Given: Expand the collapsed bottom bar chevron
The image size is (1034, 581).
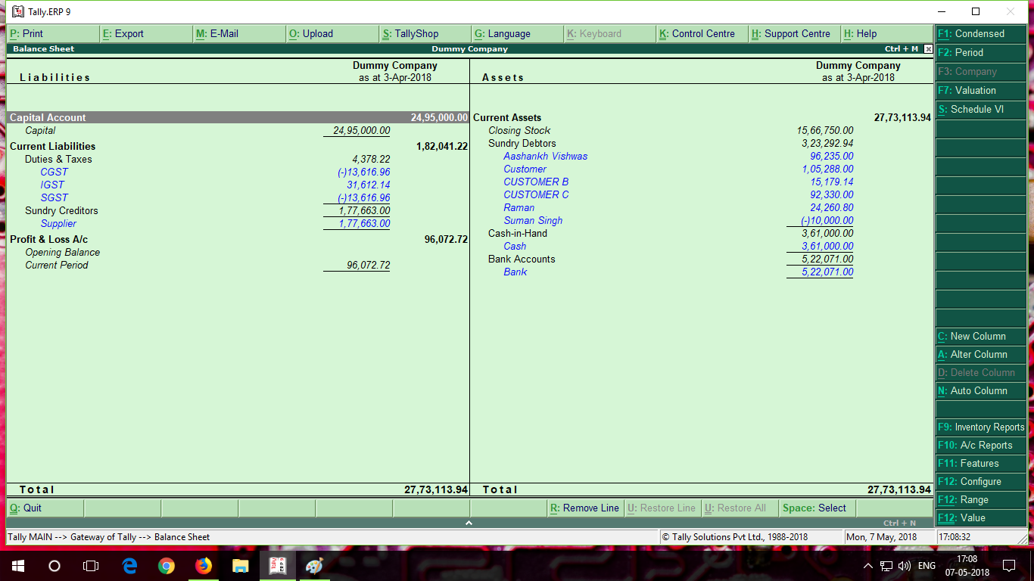Looking at the screenshot, I should (469, 521).
